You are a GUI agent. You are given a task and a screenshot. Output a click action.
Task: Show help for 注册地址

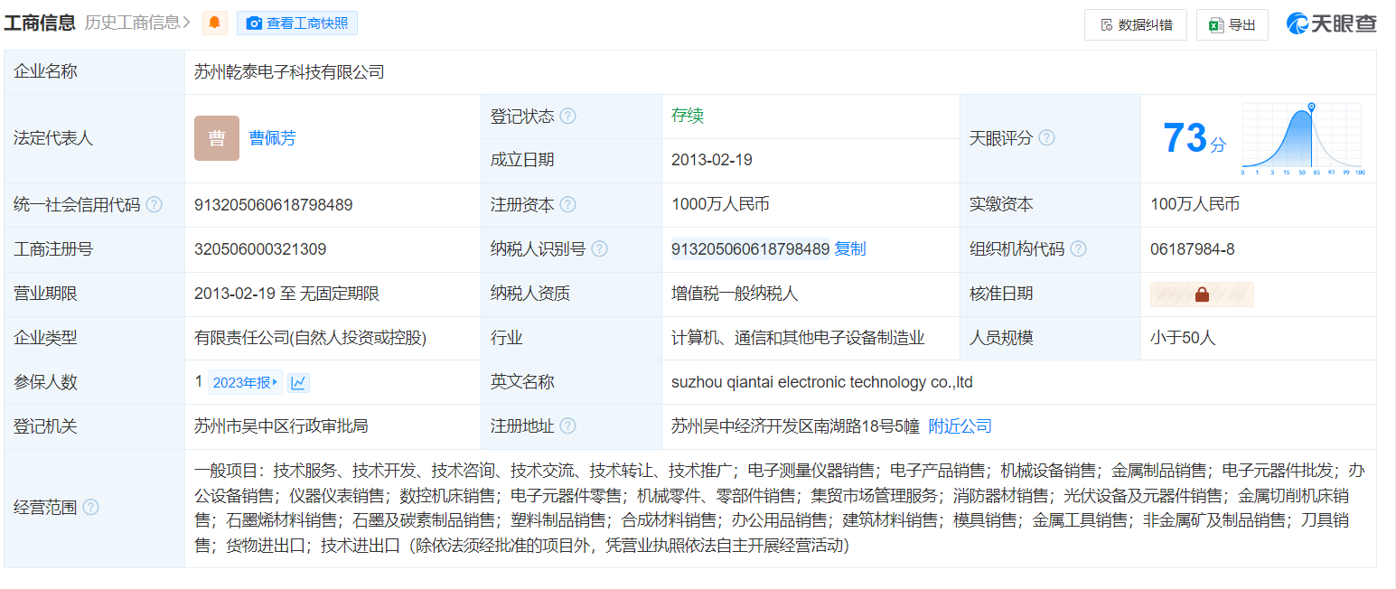pyautogui.click(x=567, y=425)
